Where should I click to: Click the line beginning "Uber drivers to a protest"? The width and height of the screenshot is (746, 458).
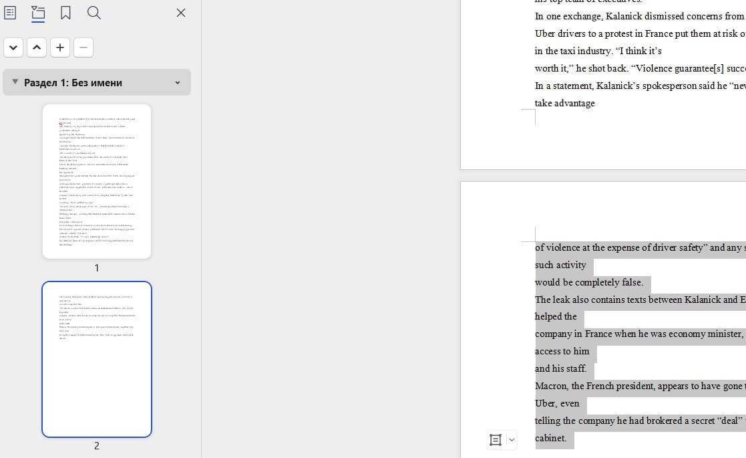(640, 34)
